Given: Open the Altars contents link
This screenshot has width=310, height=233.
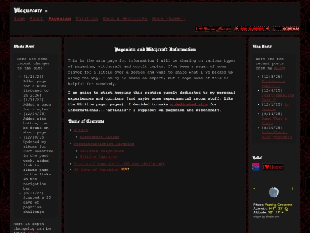Looking at the screenshot, I should tap(81, 130).
